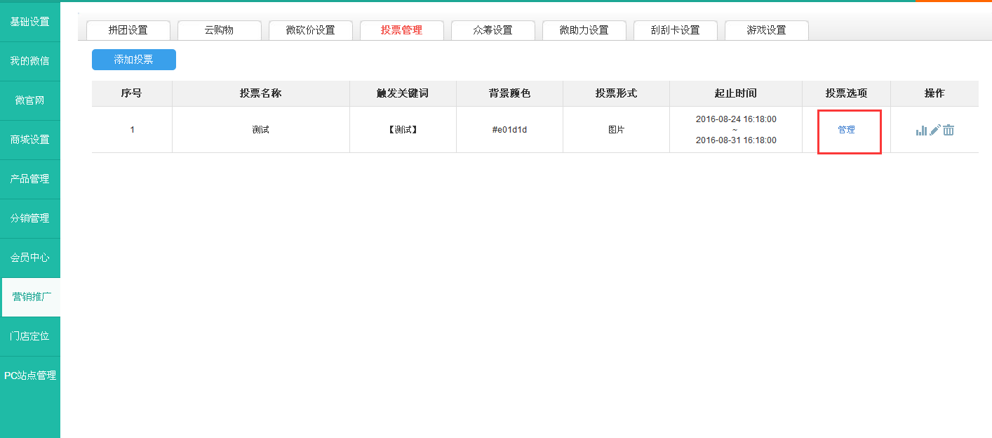Open 基础设置 in the left sidebar
The height and width of the screenshot is (438, 992).
tap(29, 22)
